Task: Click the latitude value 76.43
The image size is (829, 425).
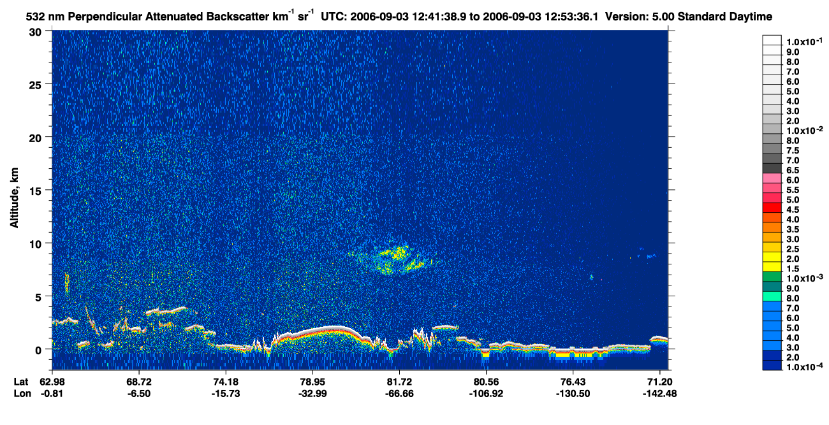Action: [x=573, y=382]
